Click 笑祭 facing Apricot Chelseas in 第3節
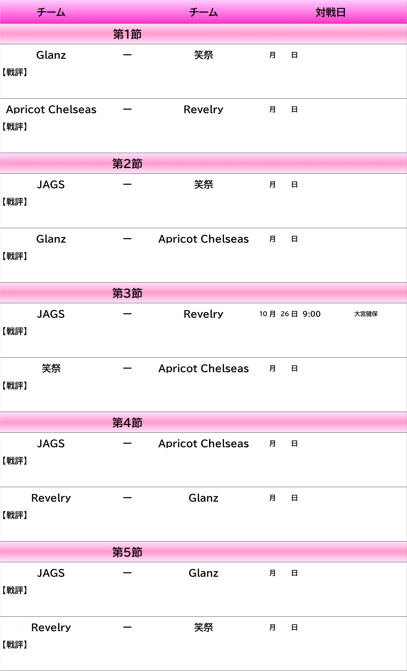The width and height of the screenshot is (407, 671). pos(51,369)
